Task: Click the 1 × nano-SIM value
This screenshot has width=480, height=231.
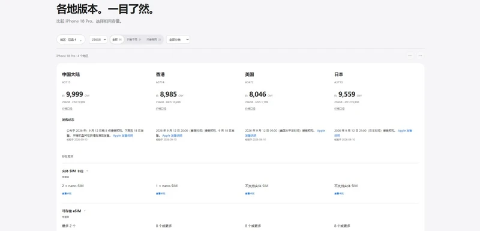Action: pos(167,186)
